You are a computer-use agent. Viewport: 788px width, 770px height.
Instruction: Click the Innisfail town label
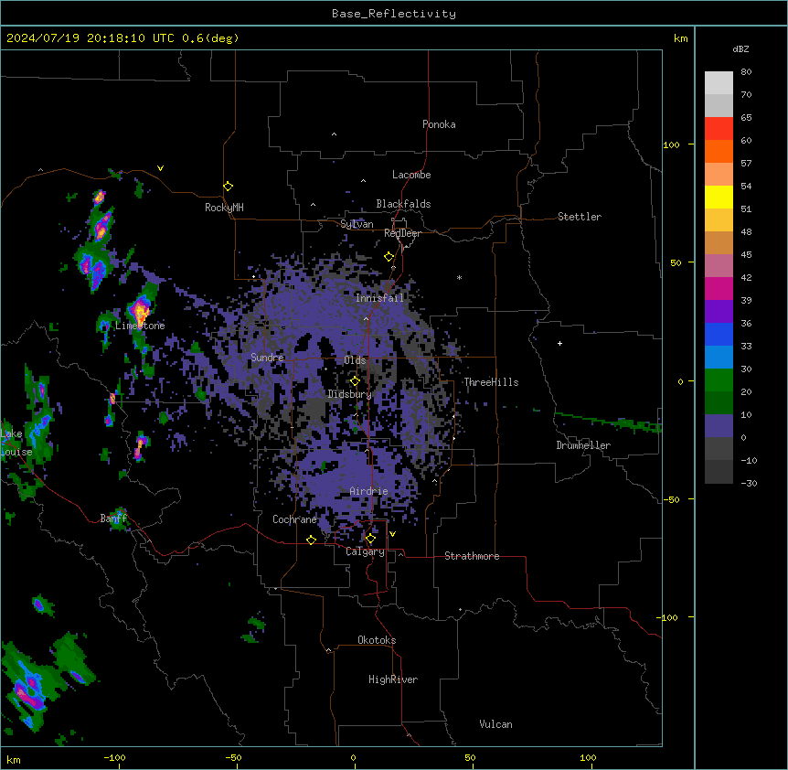pos(379,298)
